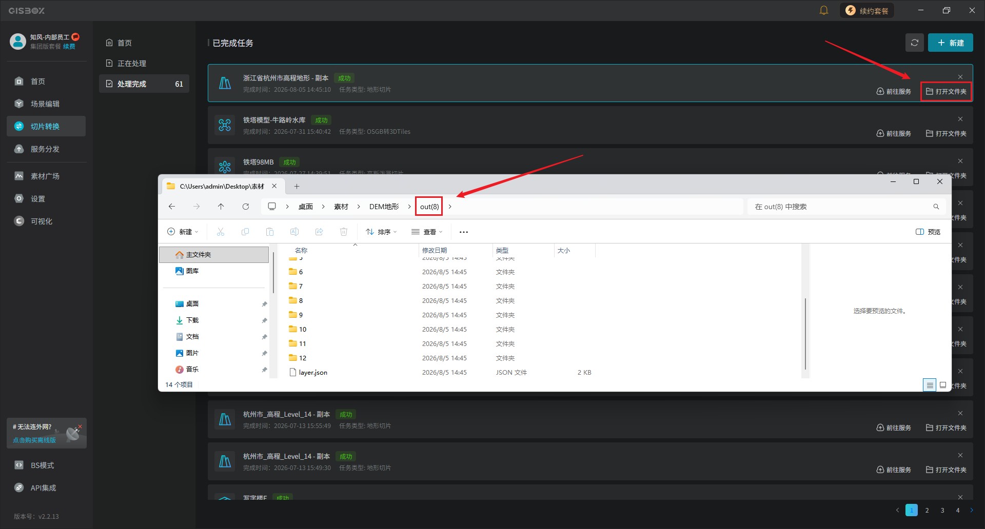
Task: Click the drone icon of 铁塔模型-牛路岭水库 task
Action: [225, 125]
